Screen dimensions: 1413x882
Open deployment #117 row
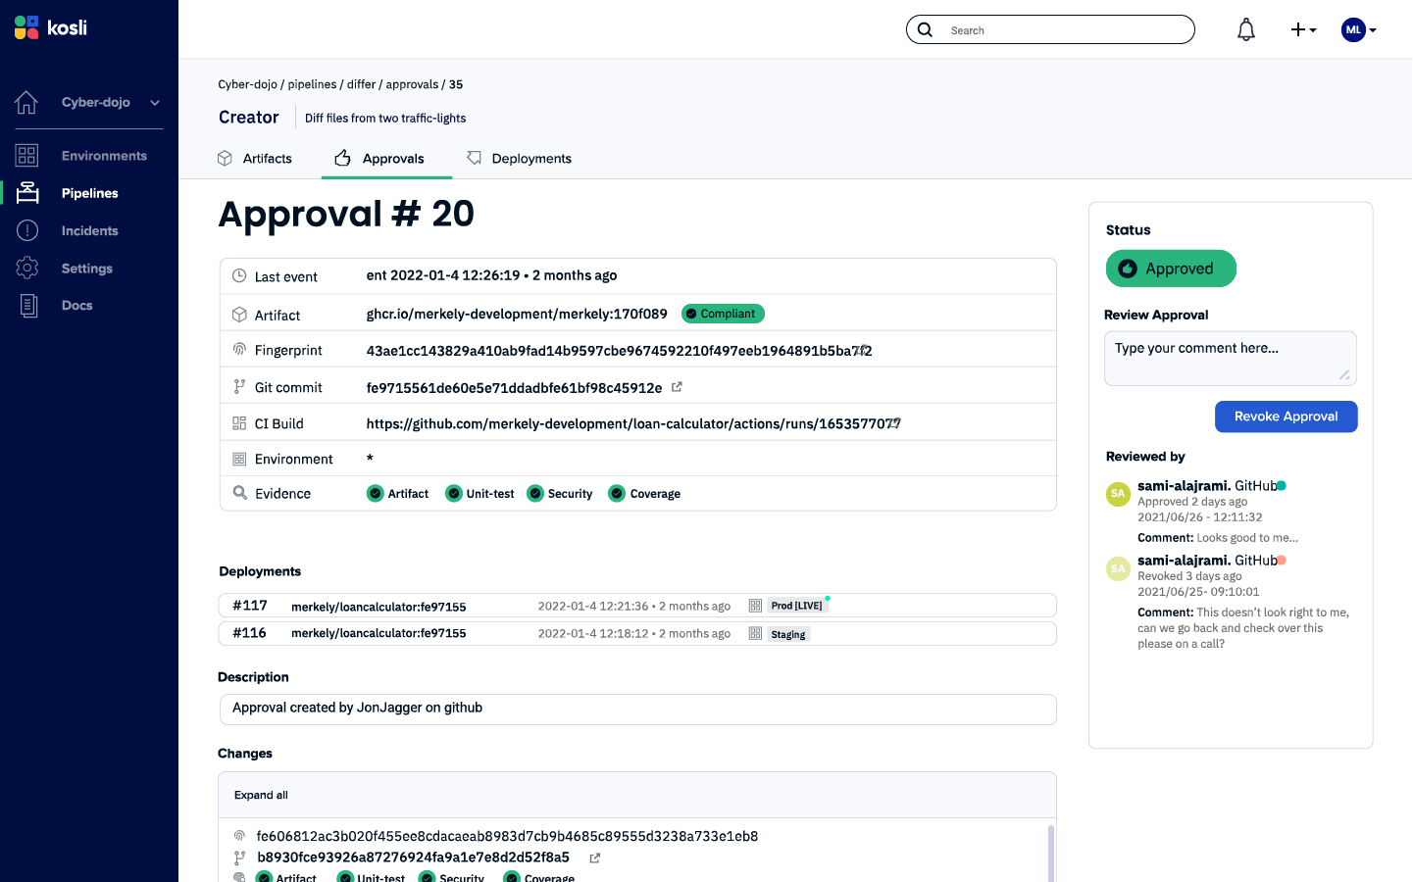[637, 606]
